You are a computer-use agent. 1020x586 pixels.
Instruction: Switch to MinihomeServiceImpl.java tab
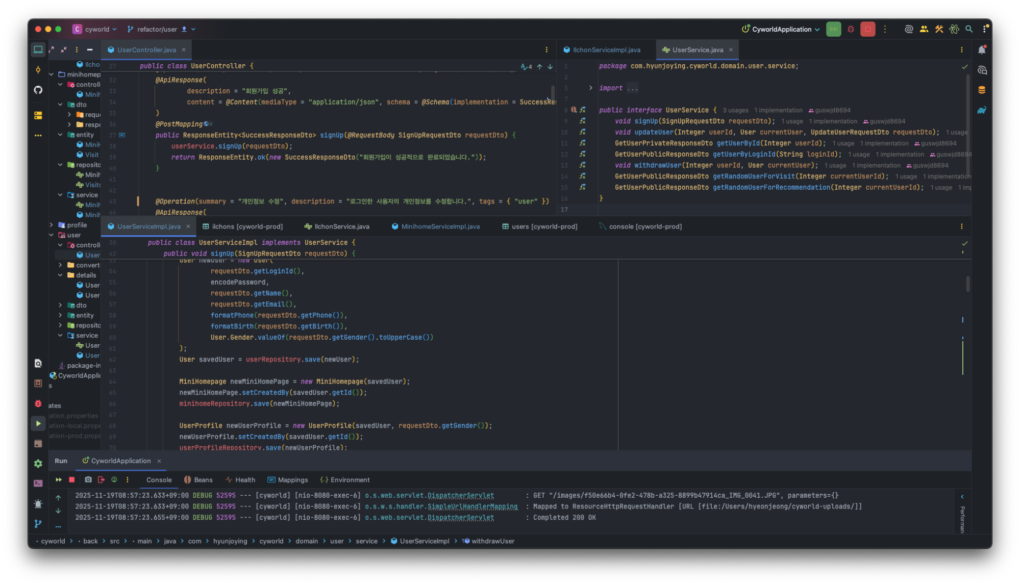coord(436,226)
